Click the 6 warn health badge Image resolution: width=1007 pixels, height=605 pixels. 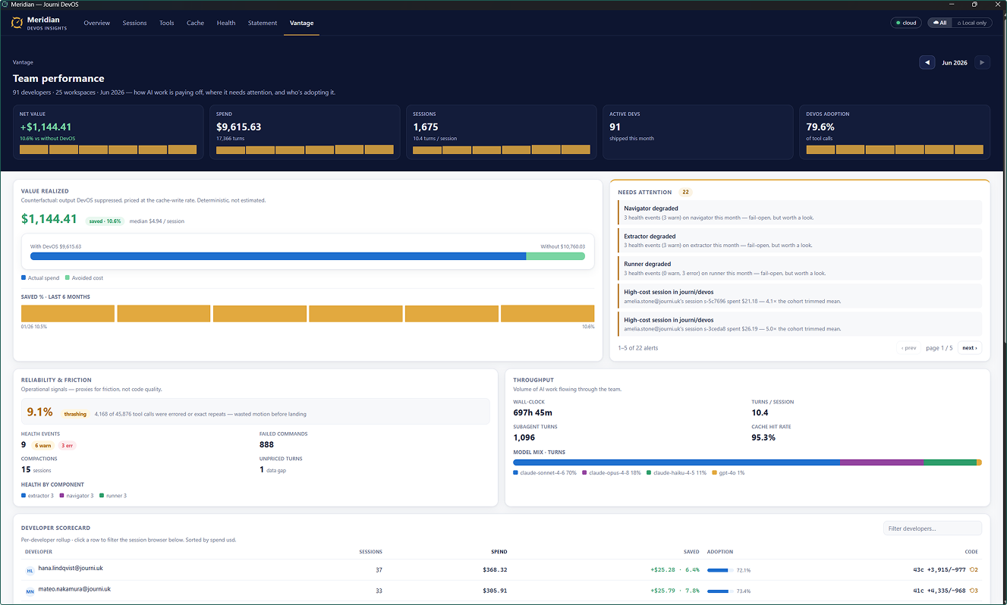(x=43, y=446)
